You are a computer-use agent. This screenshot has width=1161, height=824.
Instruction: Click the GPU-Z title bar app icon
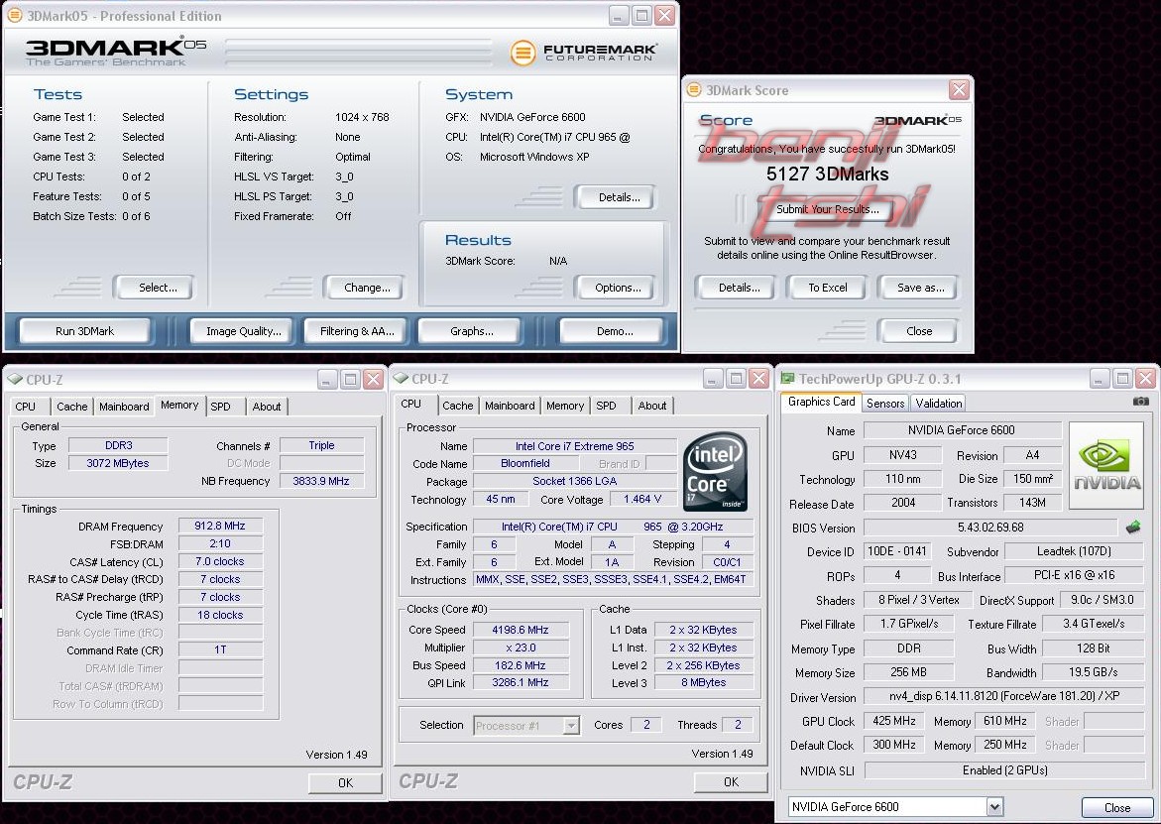[x=788, y=379]
